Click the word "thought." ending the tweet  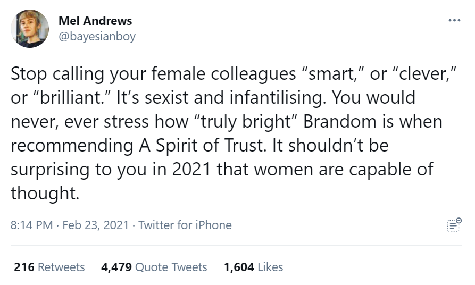tap(45, 193)
